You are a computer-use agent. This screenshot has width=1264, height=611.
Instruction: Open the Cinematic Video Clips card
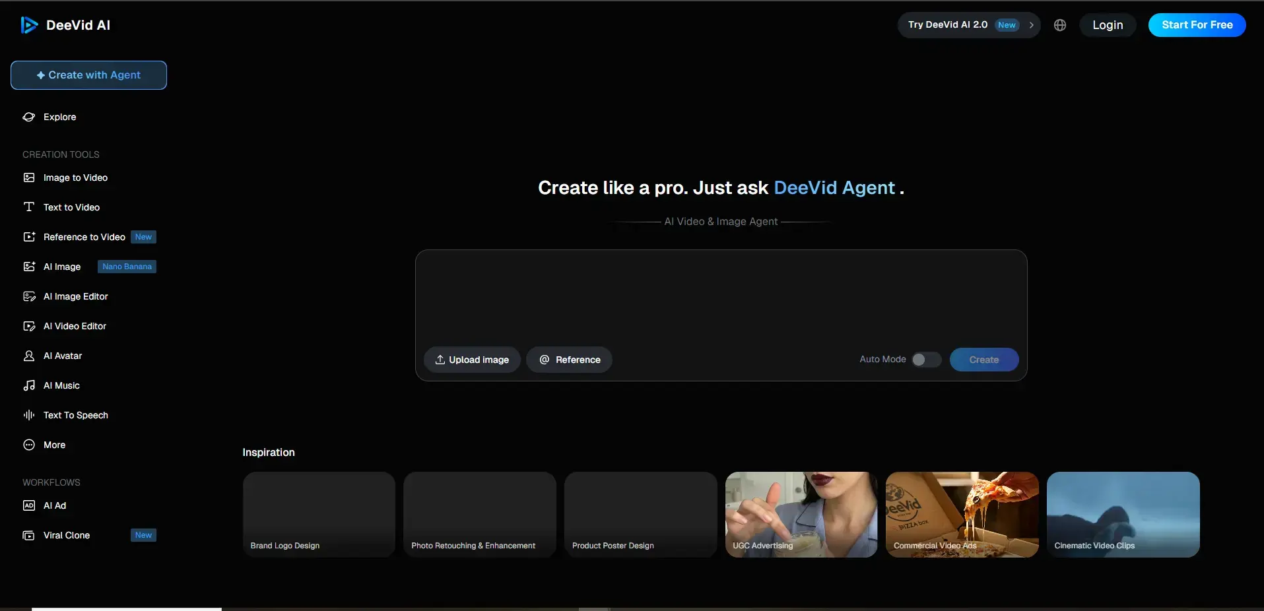tap(1123, 515)
